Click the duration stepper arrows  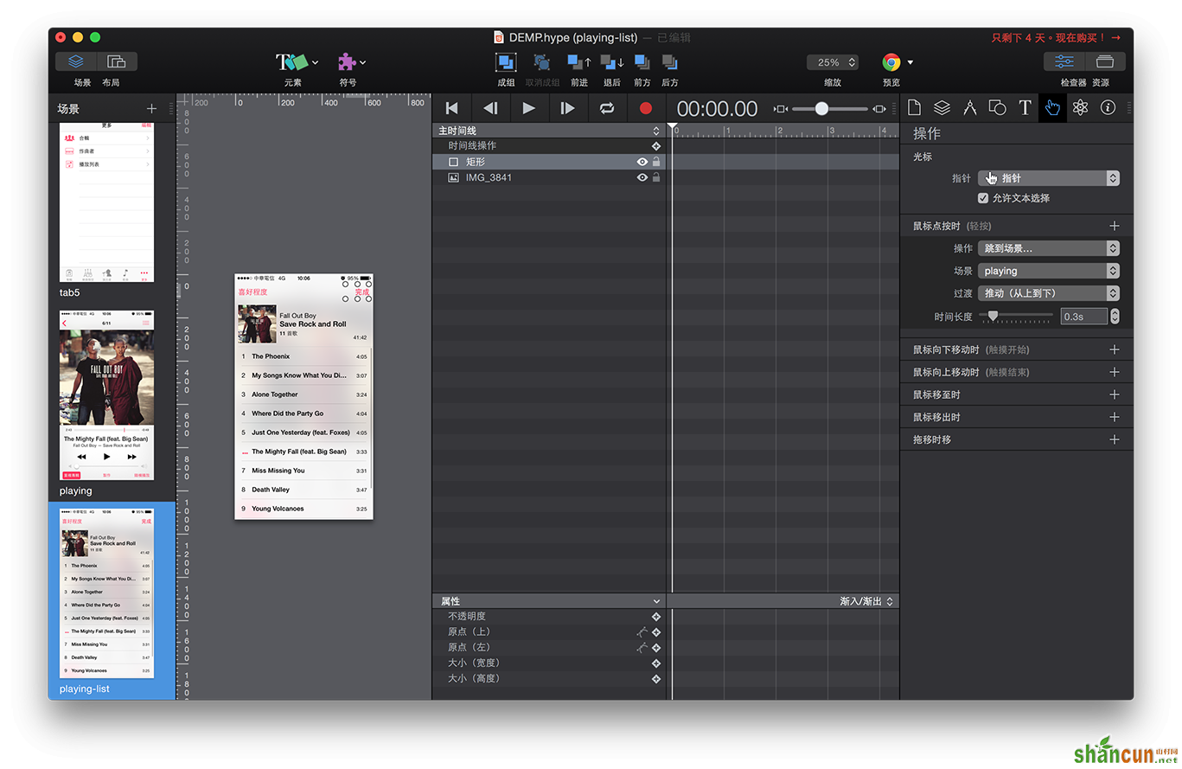click(x=1115, y=317)
